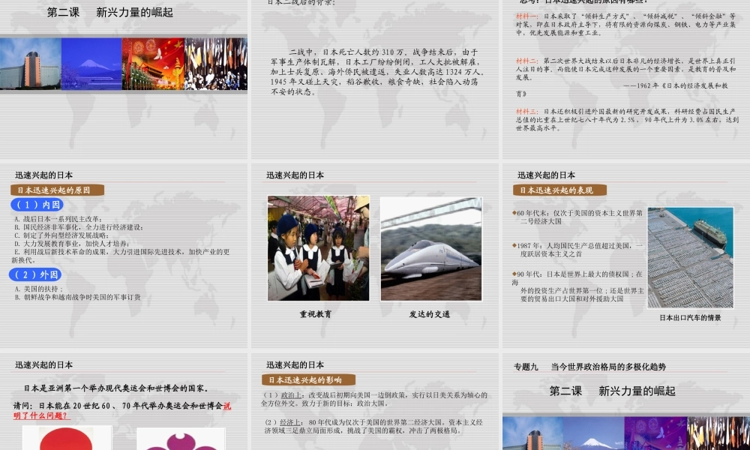Click the blue (1)内因 pill label
The height and width of the screenshot is (450, 750).
37,205
